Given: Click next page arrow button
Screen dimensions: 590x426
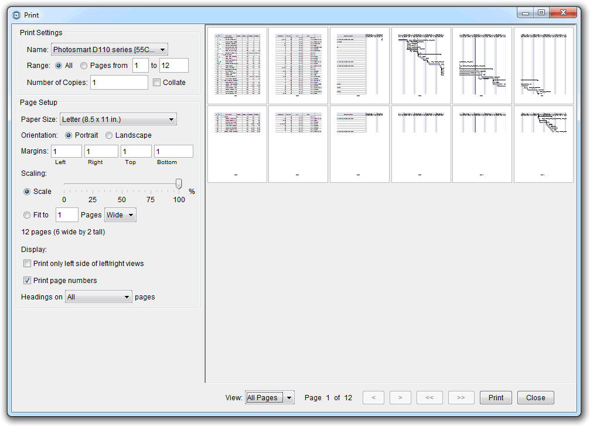Looking at the screenshot, I should (400, 398).
